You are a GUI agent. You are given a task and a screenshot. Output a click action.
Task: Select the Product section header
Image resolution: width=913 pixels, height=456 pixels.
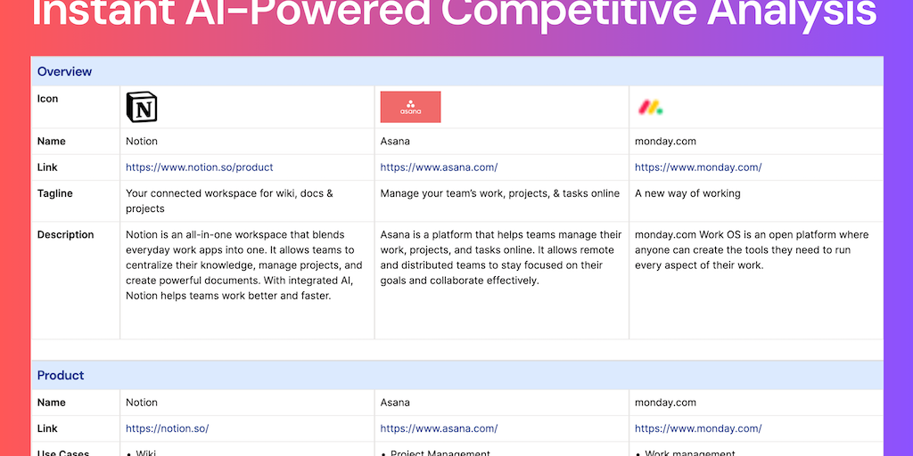61,375
